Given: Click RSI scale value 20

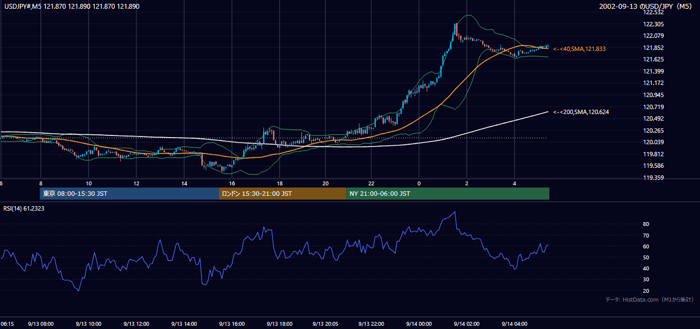Looking at the screenshot, I should [646, 291].
